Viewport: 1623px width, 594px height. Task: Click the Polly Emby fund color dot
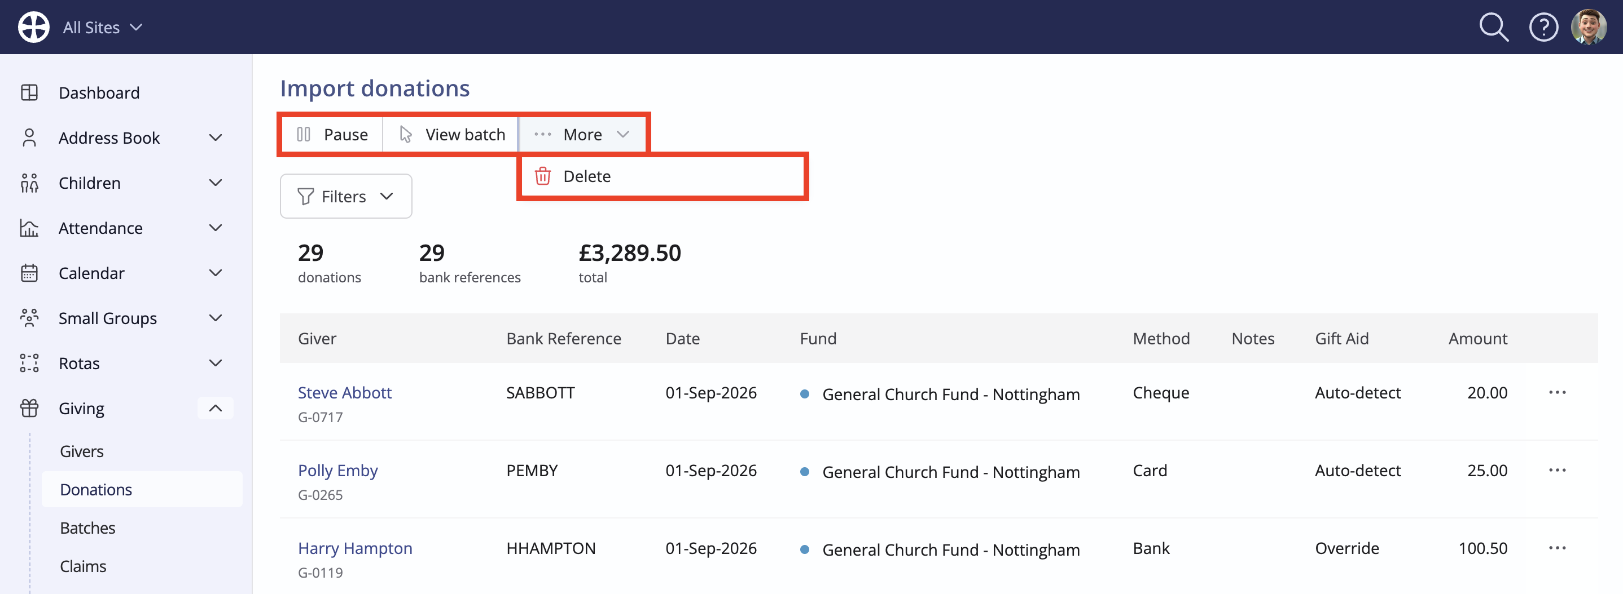[x=805, y=472]
